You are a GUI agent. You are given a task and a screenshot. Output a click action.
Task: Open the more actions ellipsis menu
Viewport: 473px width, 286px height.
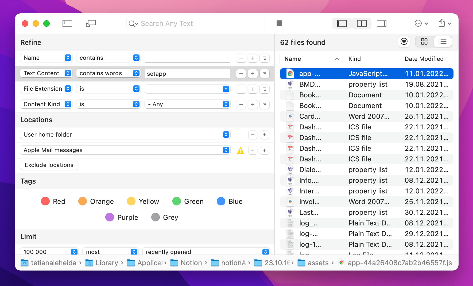[x=421, y=23]
